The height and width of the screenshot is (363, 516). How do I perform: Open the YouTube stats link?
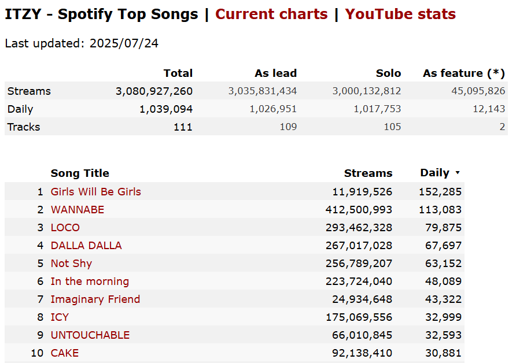400,14
